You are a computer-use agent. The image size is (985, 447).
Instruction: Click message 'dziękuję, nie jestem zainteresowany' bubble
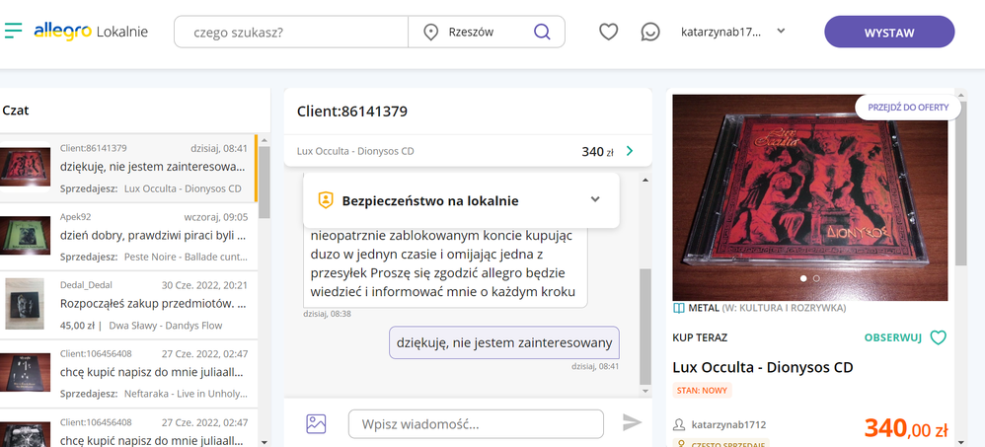[503, 342]
